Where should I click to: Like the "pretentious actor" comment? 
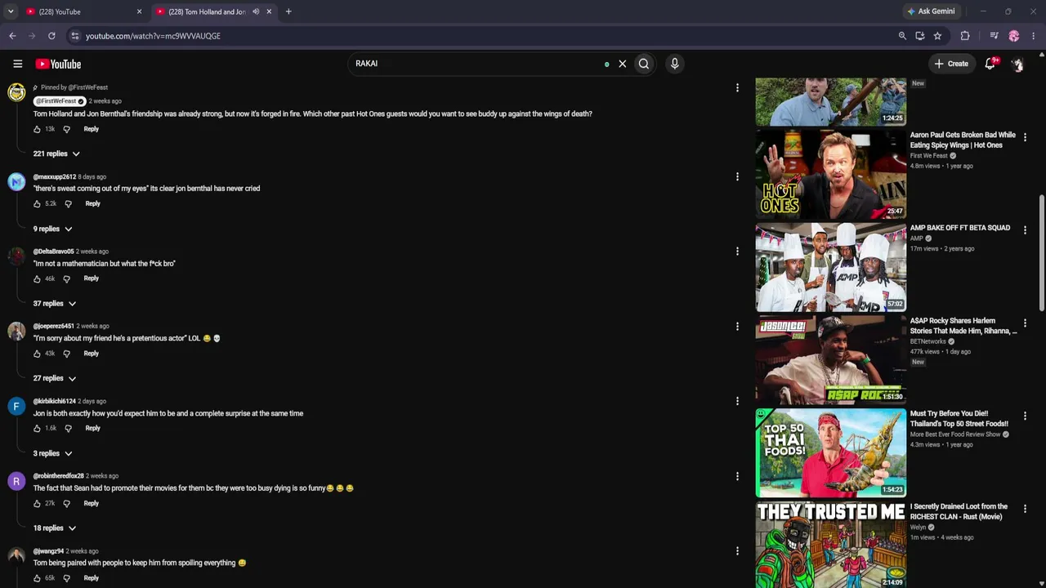[x=37, y=354]
